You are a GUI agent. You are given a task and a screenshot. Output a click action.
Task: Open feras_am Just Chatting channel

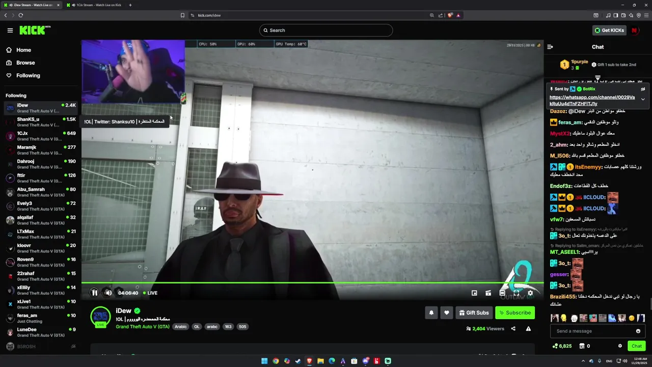(41, 318)
